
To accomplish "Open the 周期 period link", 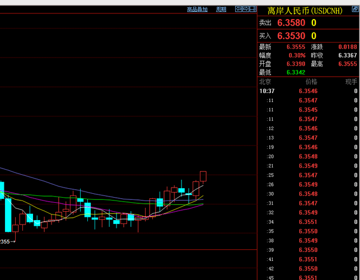I will click(221, 10).
